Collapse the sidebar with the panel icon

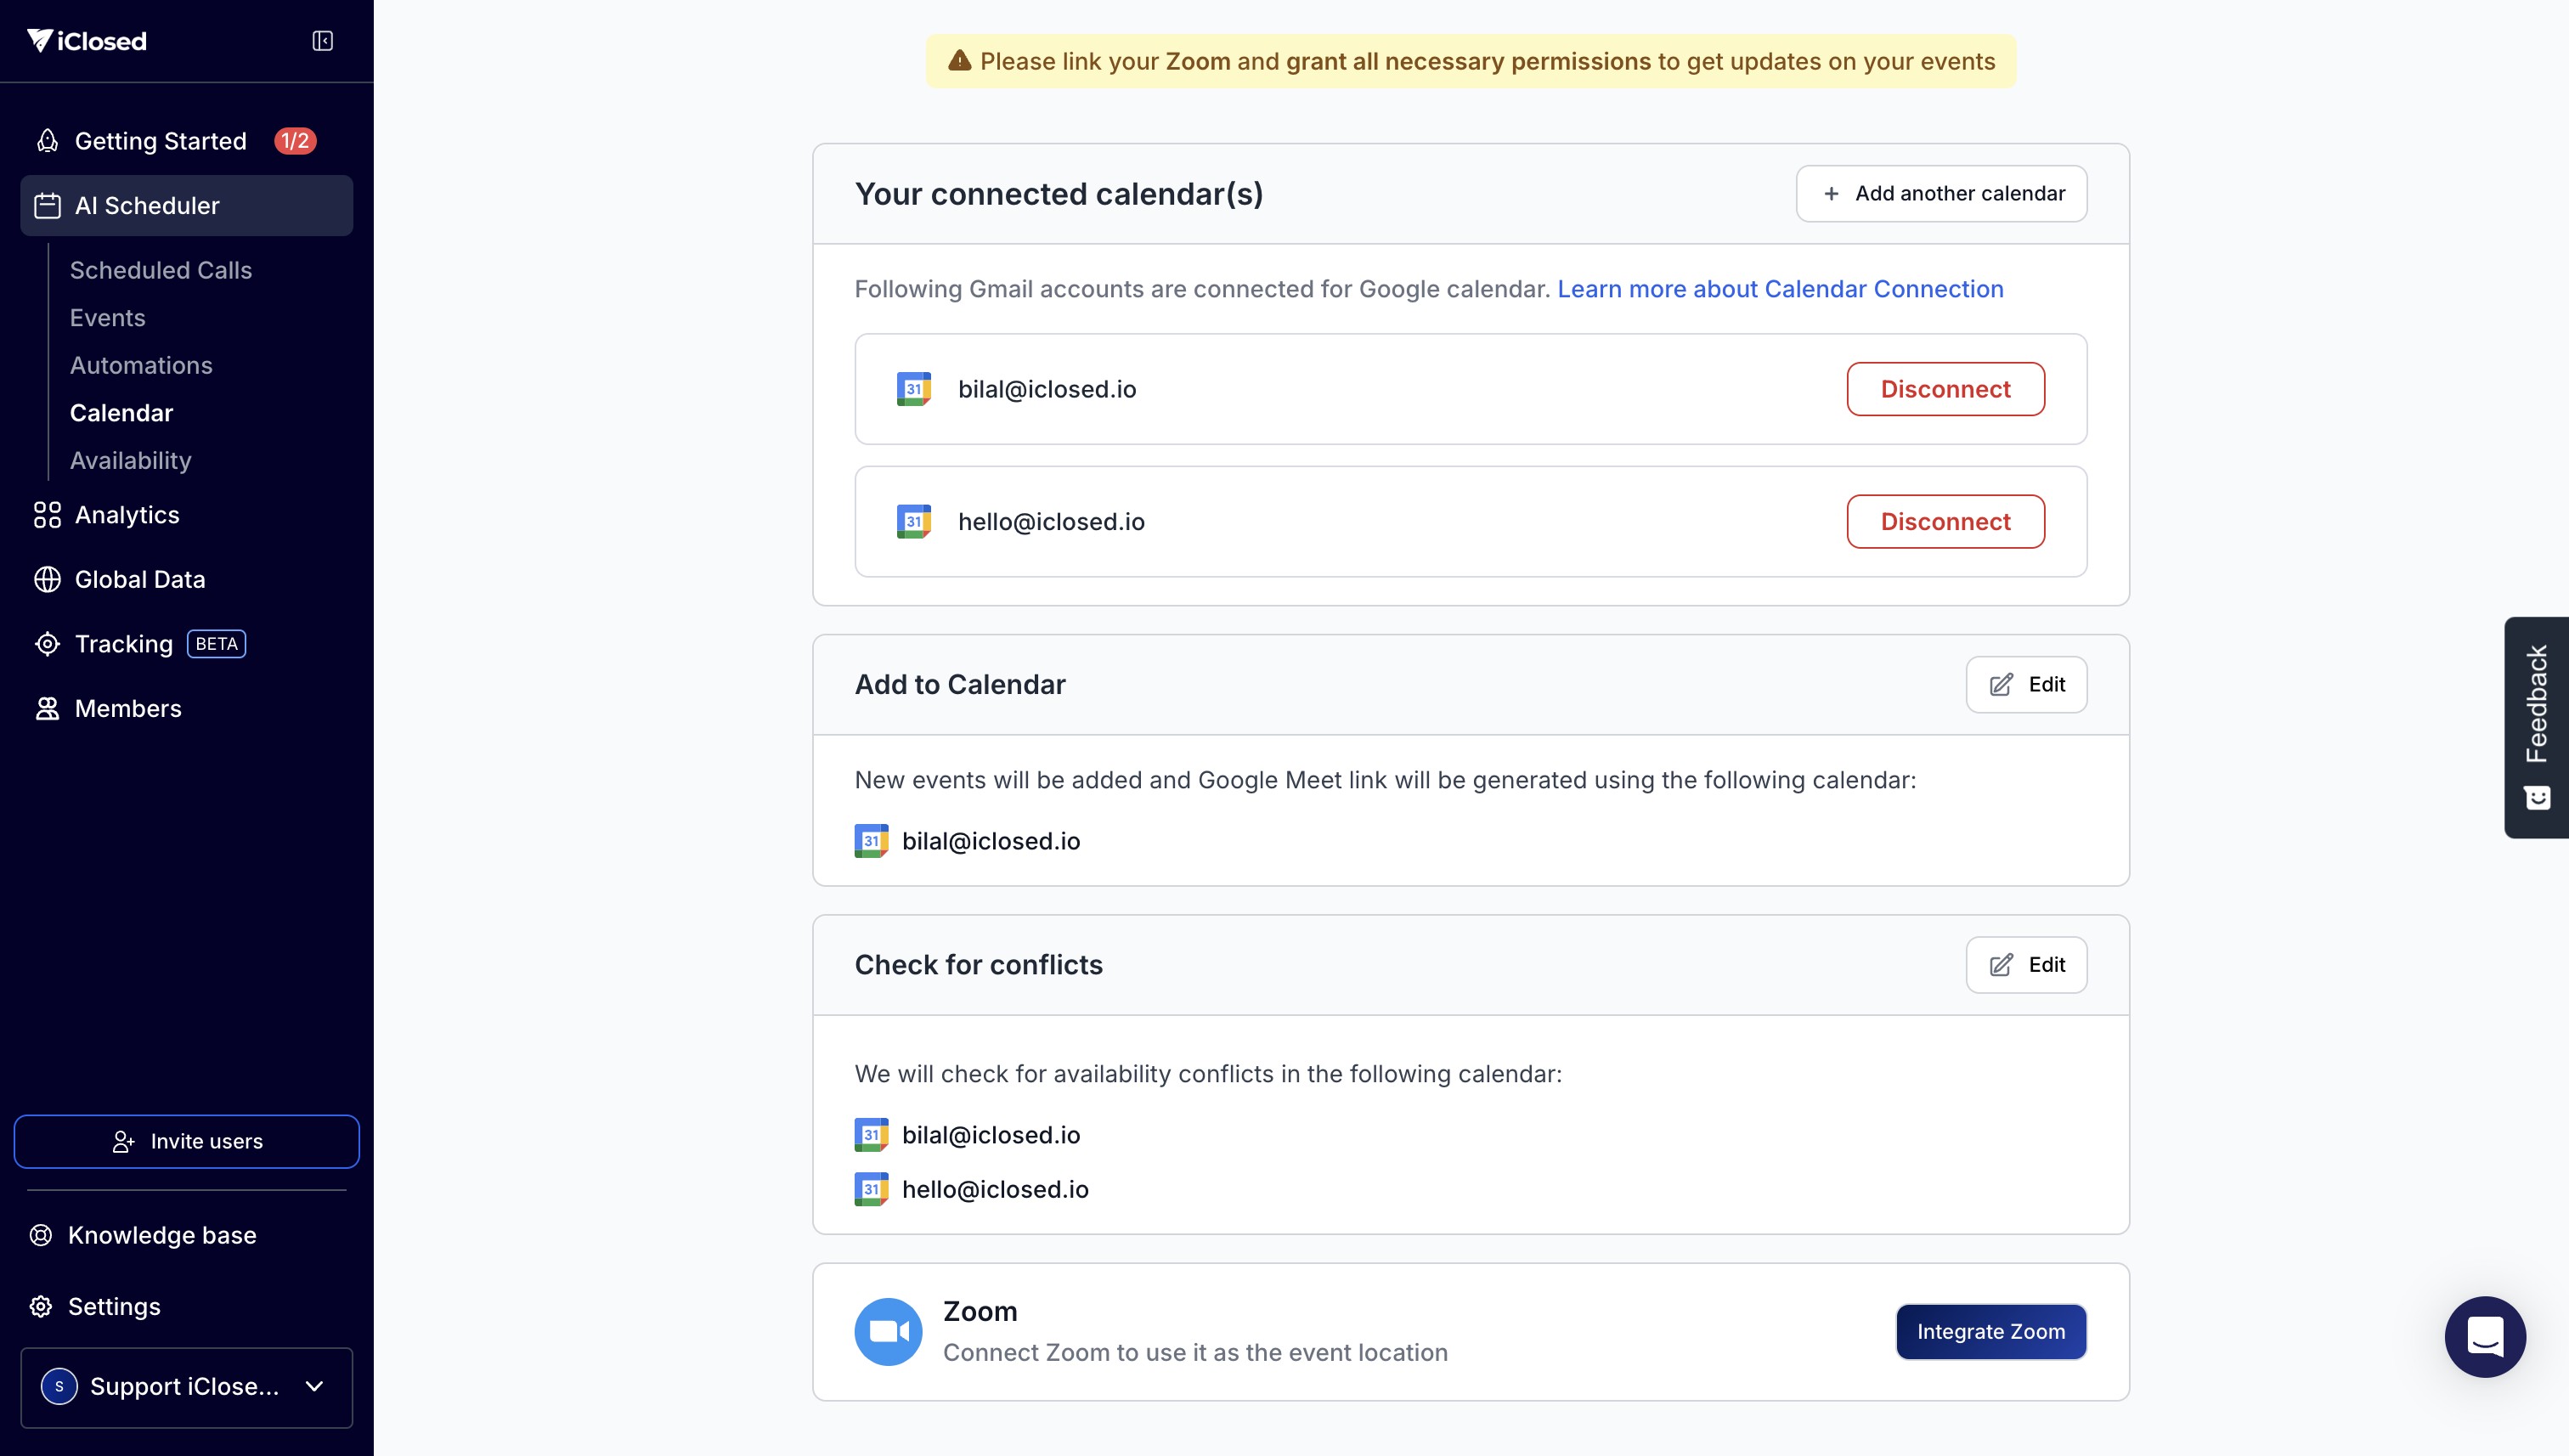pos(322,41)
